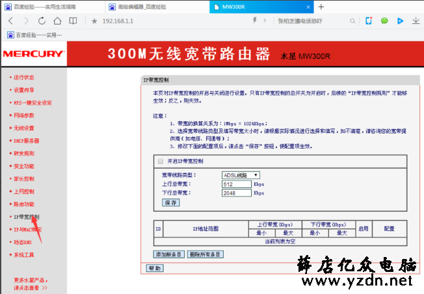Open WPS一键安全设定 in the sidebar
The height and width of the screenshot is (294, 424).
click(33, 103)
